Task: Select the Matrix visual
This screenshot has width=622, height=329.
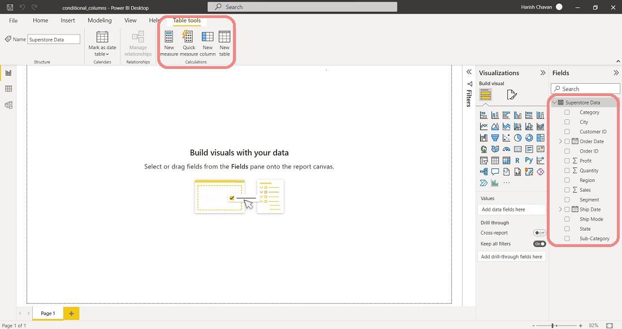Action: tap(506, 161)
